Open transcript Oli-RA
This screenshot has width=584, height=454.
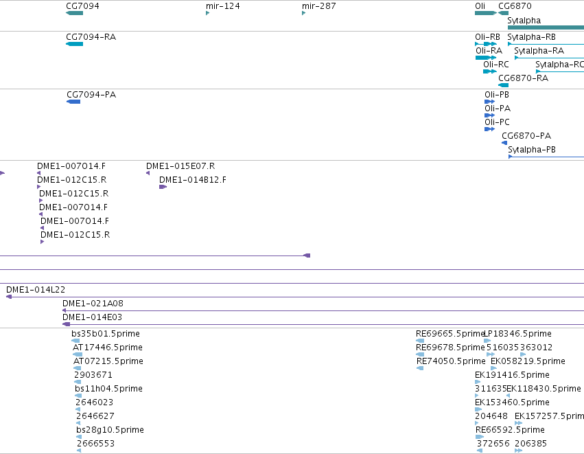click(486, 58)
